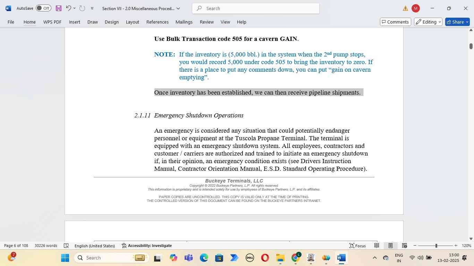This screenshot has height=266, width=474.
Task: Switch to the Review tab
Action: pyautogui.click(x=207, y=22)
